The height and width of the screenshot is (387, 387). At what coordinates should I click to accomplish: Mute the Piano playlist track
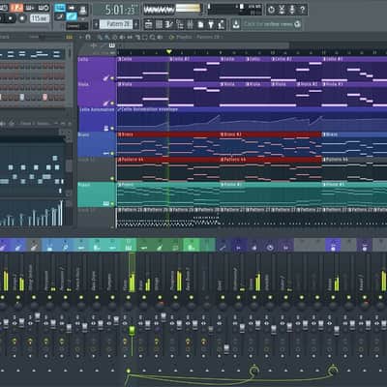coord(112,203)
